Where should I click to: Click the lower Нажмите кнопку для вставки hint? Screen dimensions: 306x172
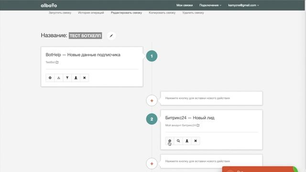pos(197,161)
